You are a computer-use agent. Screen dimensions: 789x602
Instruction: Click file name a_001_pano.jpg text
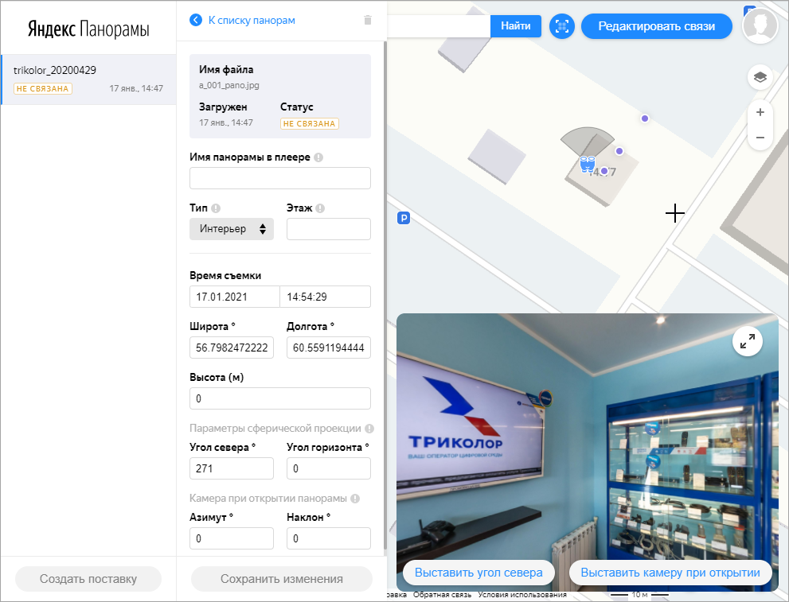coord(229,85)
